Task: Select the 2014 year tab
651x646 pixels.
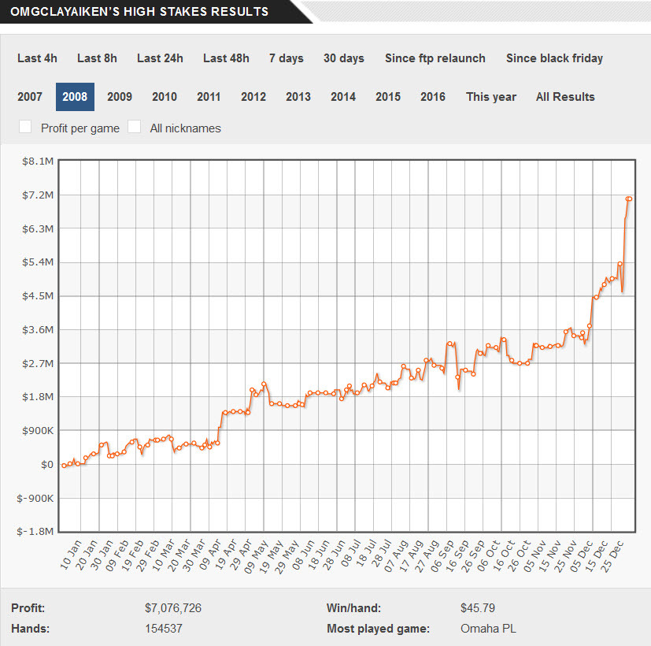Action: click(x=343, y=97)
